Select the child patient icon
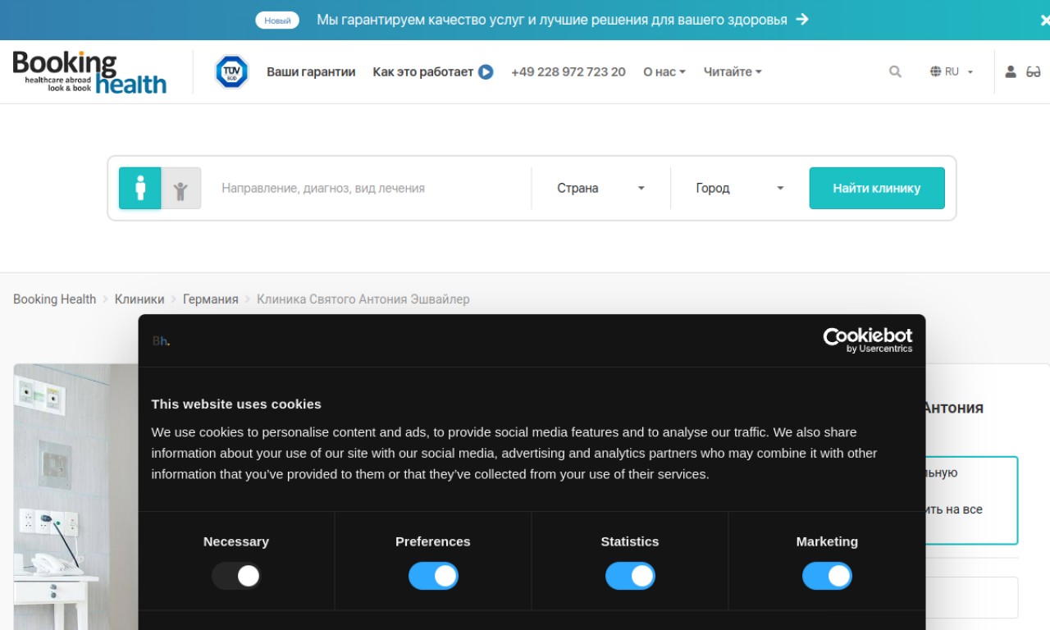 tap(180, 189)
